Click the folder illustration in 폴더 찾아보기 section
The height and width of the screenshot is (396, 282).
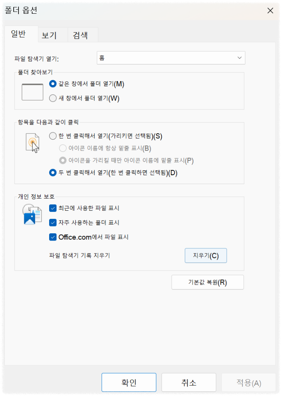(x=32, y=92)
